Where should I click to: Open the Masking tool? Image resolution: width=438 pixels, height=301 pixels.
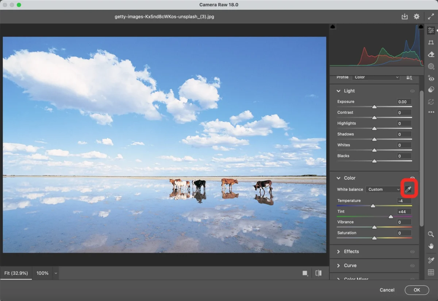431,66
